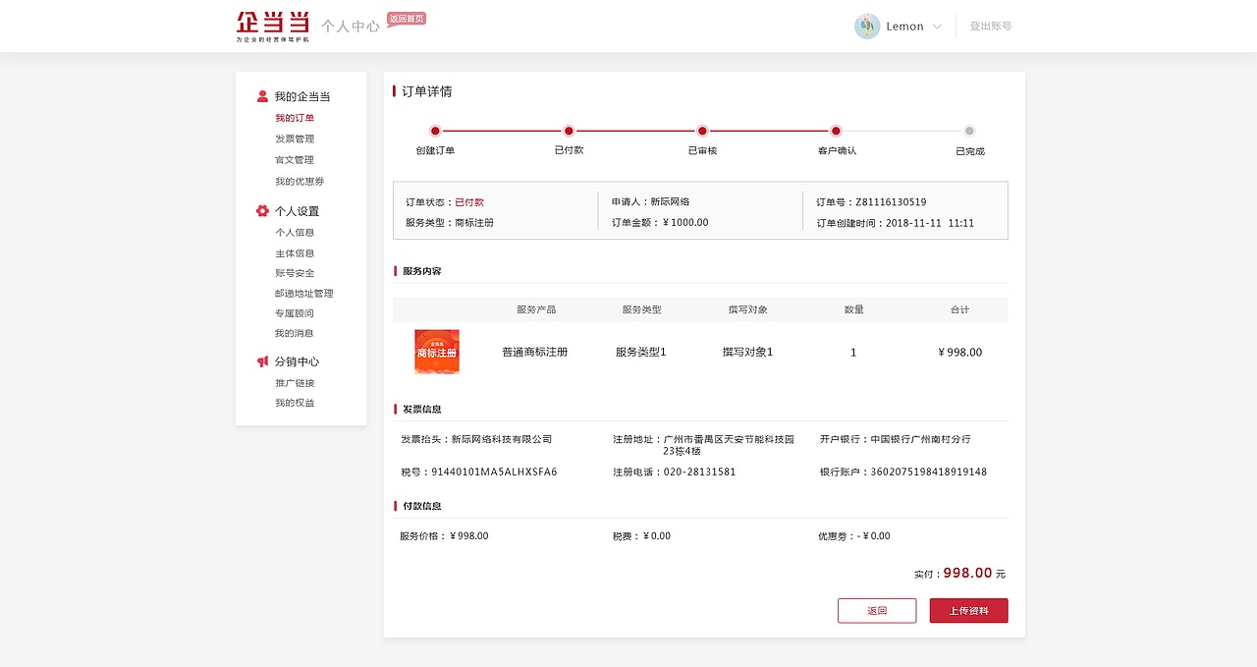Open 邮递地址管理 in sidebar
This screenshot has height=667, width=1257.
(304, 293)
